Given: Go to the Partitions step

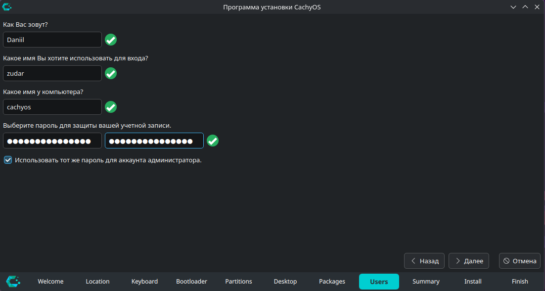Looking at the screenshot, I should [x=238, y=281].
